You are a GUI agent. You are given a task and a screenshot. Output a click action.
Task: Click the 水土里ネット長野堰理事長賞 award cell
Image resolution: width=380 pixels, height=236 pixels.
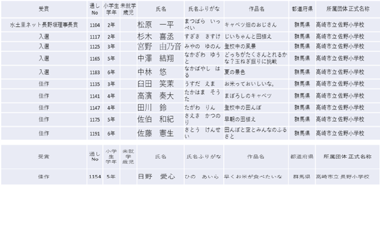point(44,25)
